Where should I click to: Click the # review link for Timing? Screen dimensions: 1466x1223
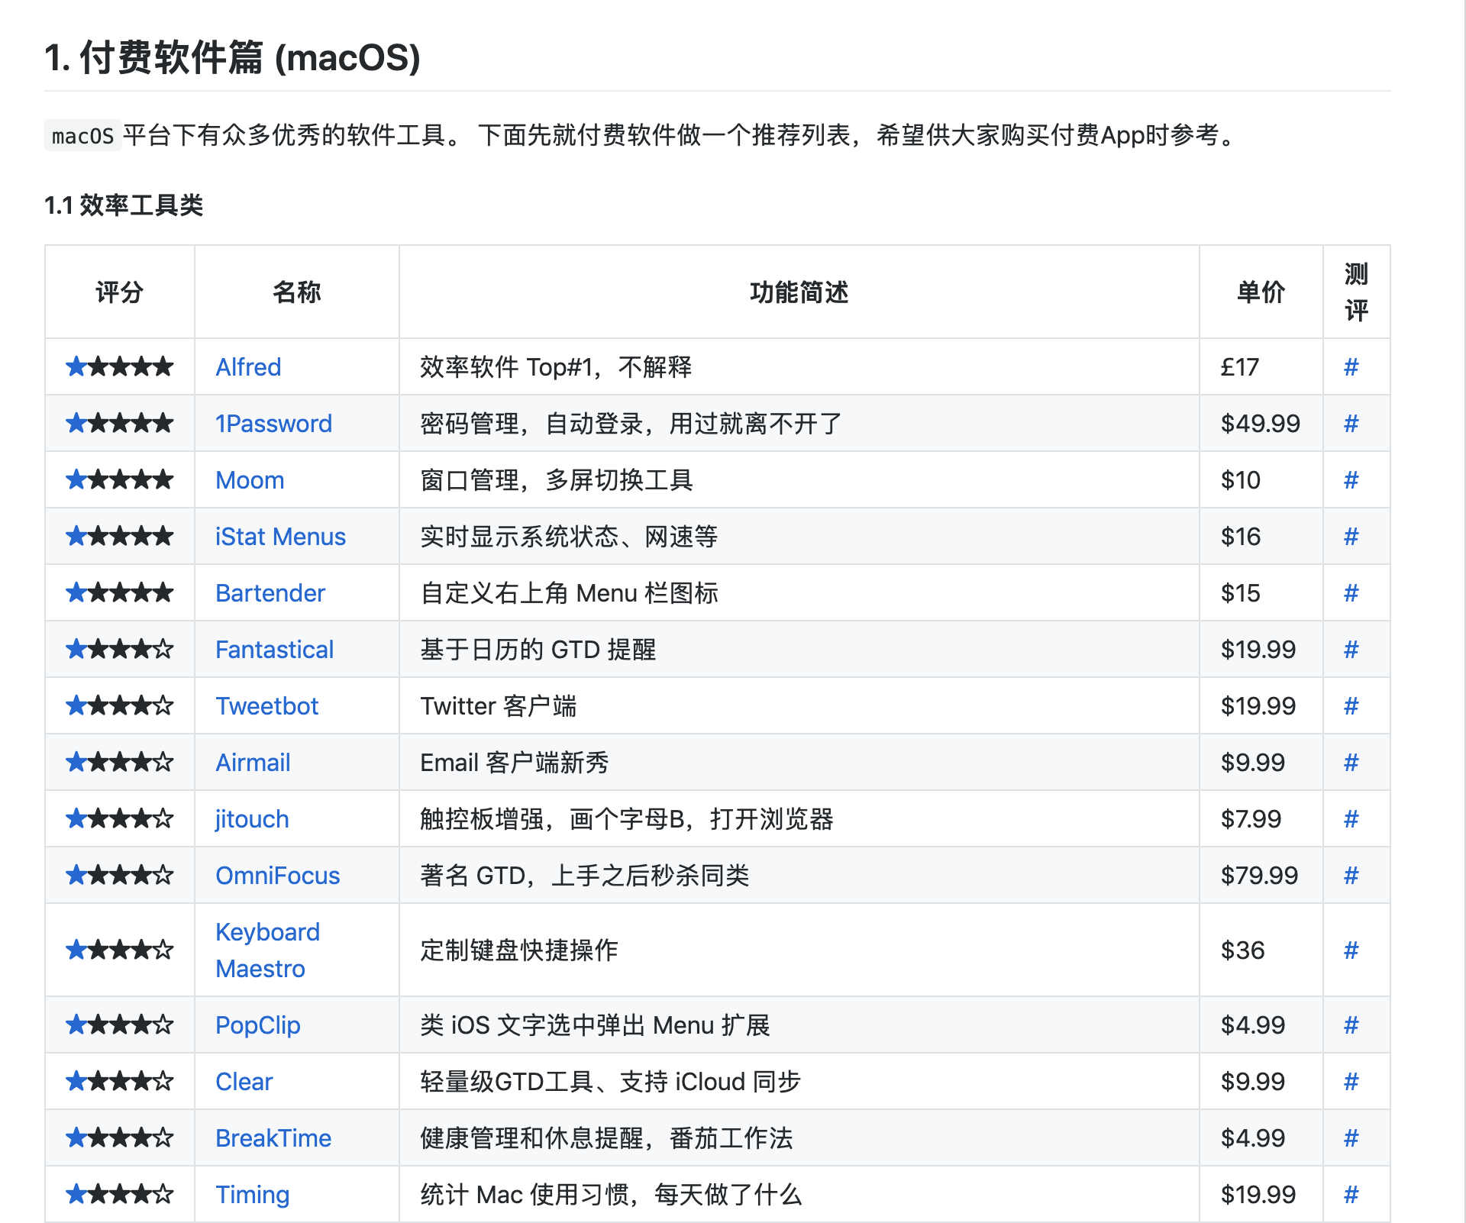point(1351,1195)
